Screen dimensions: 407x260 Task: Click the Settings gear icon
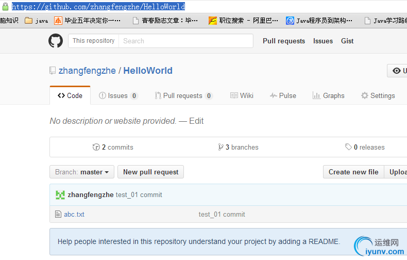click(364, 95)
